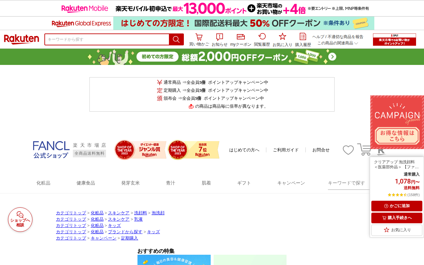Select the 肌着 menu item

click(206, 183)
